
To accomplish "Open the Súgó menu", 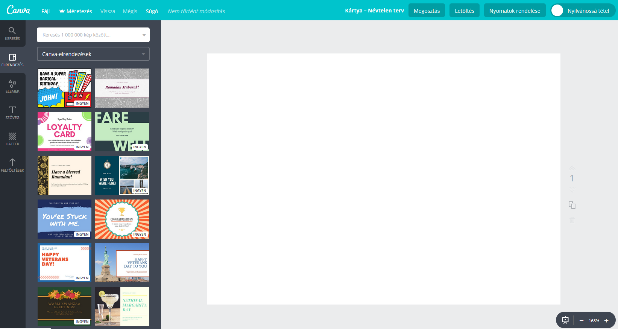I will point(152,11).
